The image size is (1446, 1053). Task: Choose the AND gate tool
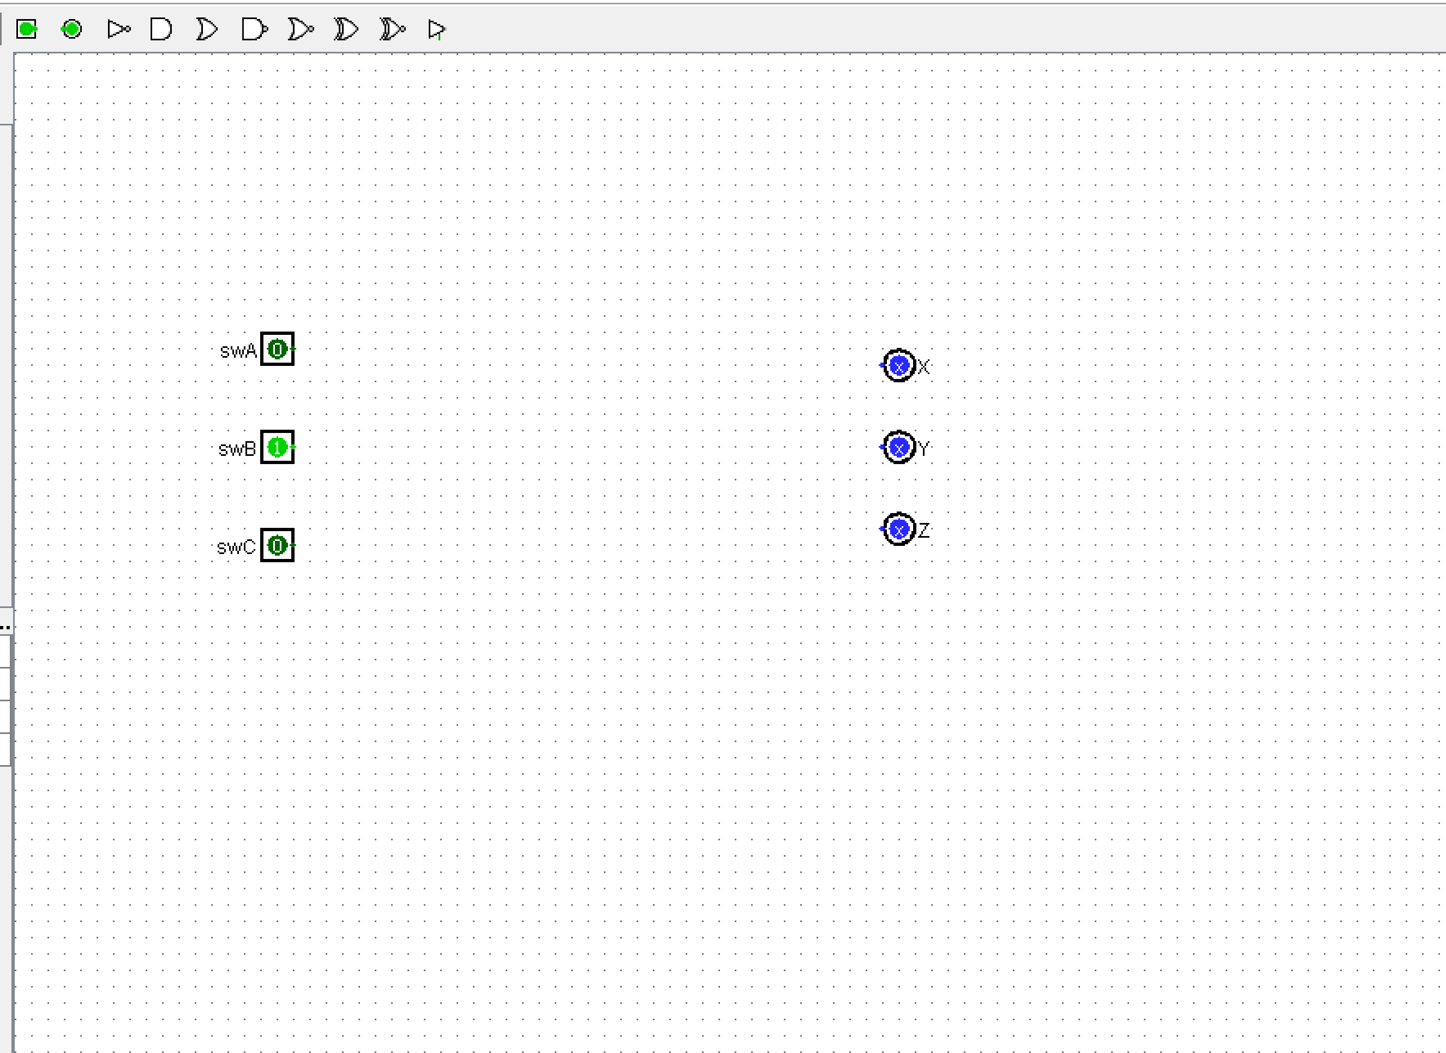161,29
